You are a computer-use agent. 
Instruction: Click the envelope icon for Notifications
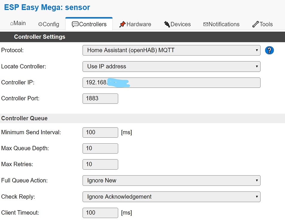pyautogui.click(x=206, y=24)
